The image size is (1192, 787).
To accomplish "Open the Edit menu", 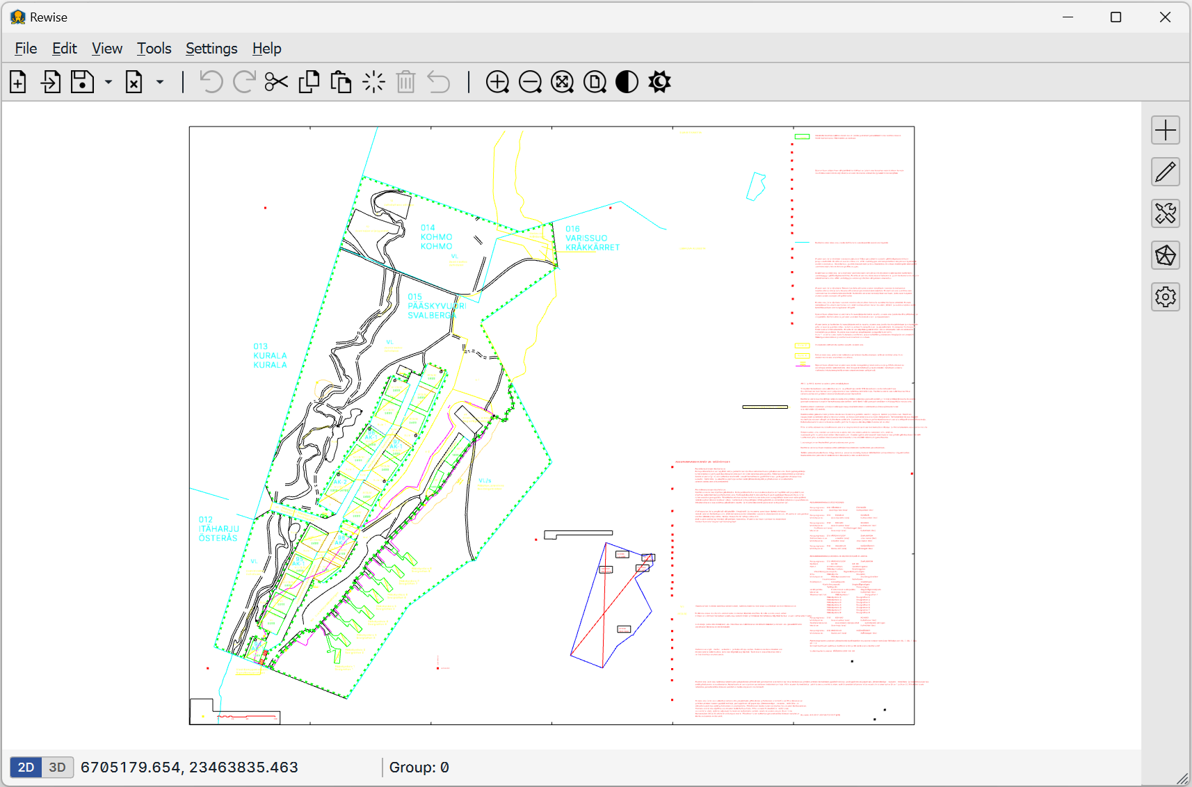I will (65, 49).
